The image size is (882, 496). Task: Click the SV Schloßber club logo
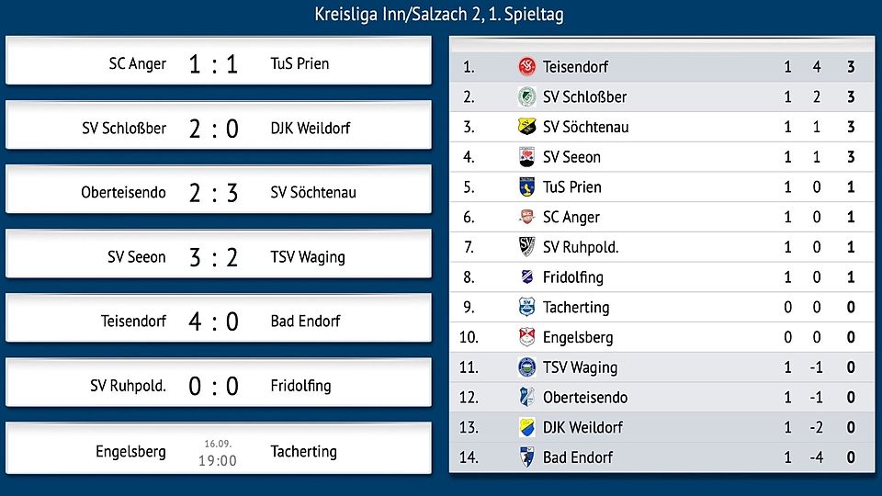[526, 96]
